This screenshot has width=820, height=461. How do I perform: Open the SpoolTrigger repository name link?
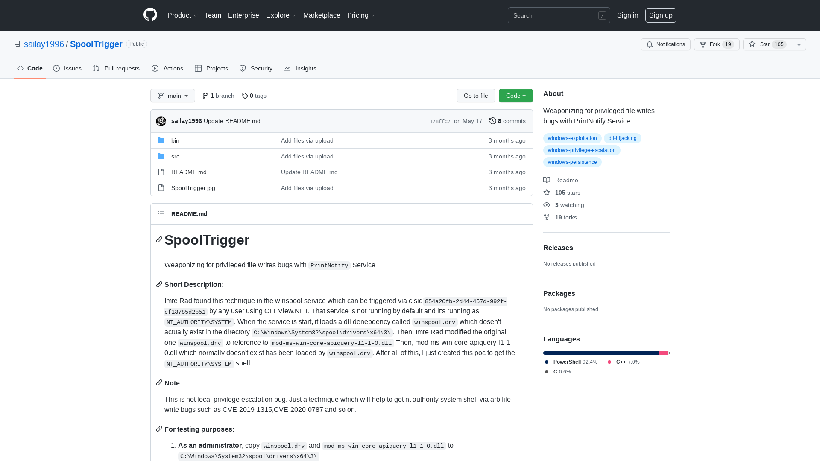tap(96, 44)
